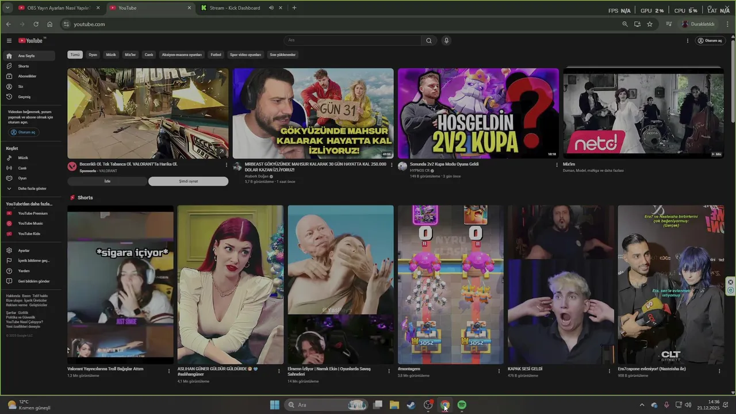Open the *sigara içiyor* short
The image size is (736, 414).
[120, 285]
